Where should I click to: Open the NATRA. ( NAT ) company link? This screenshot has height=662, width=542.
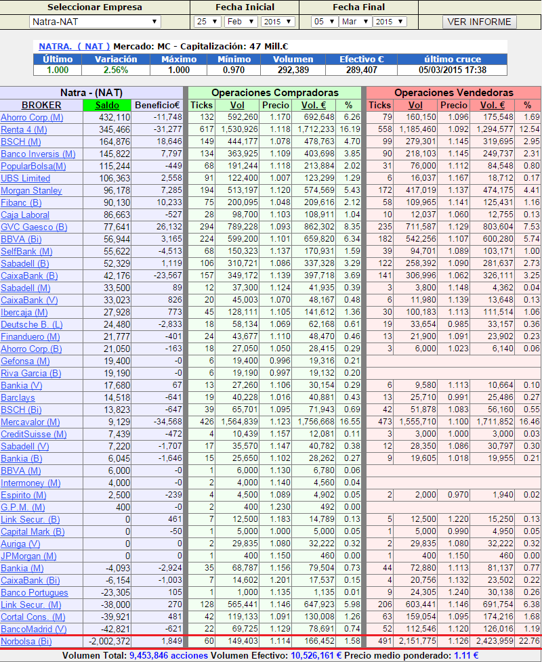pos(75,47)
